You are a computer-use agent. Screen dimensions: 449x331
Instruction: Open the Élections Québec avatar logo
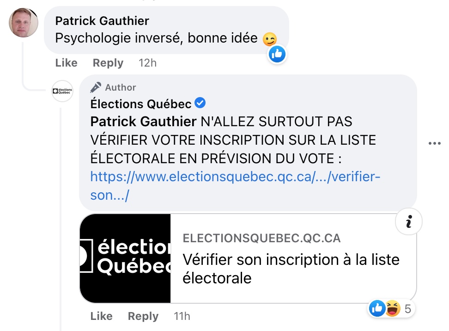pyautogui.click(x=62, y=91)
